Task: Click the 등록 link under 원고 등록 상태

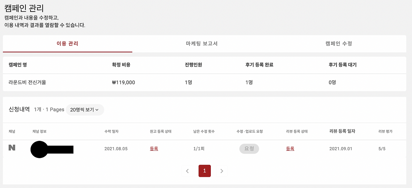Action: click(154, 149)
